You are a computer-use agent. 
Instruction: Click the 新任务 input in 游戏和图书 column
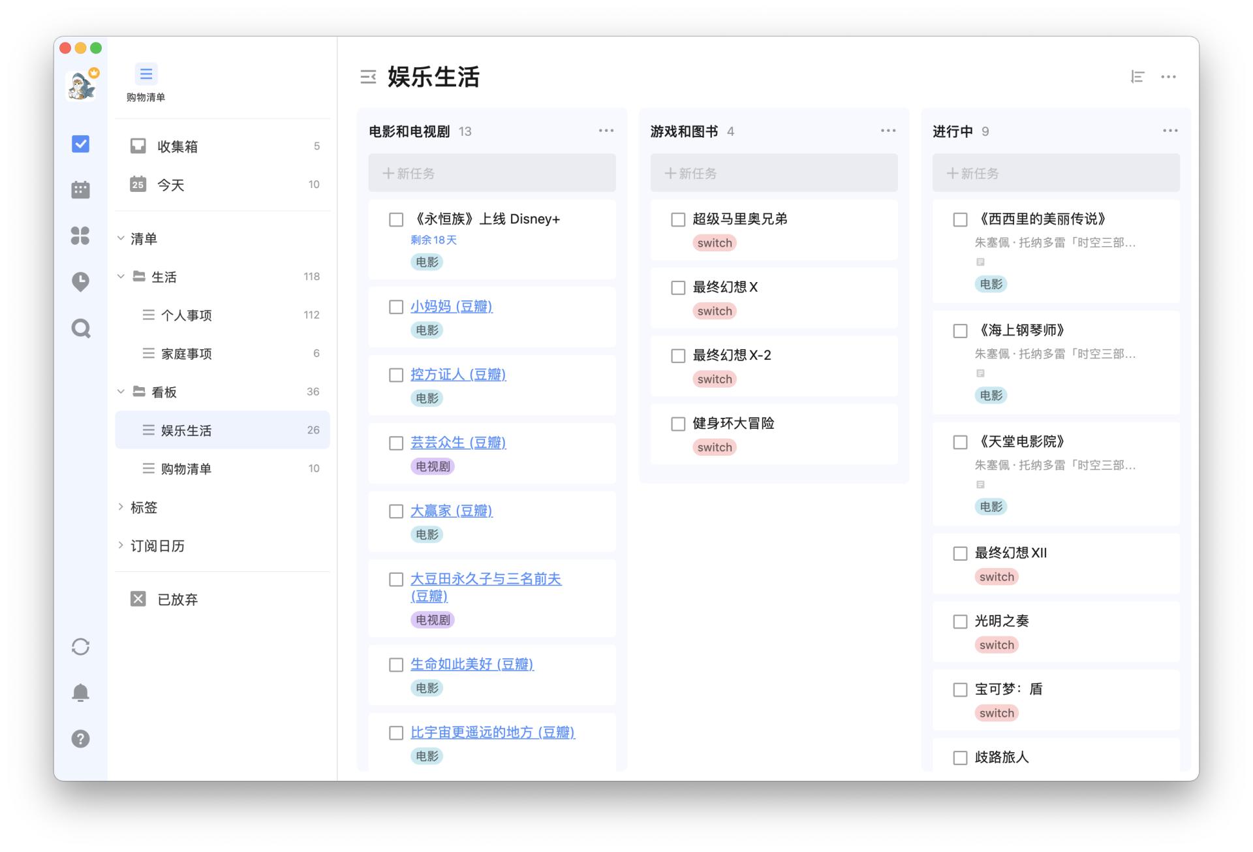tap(774, 173)
